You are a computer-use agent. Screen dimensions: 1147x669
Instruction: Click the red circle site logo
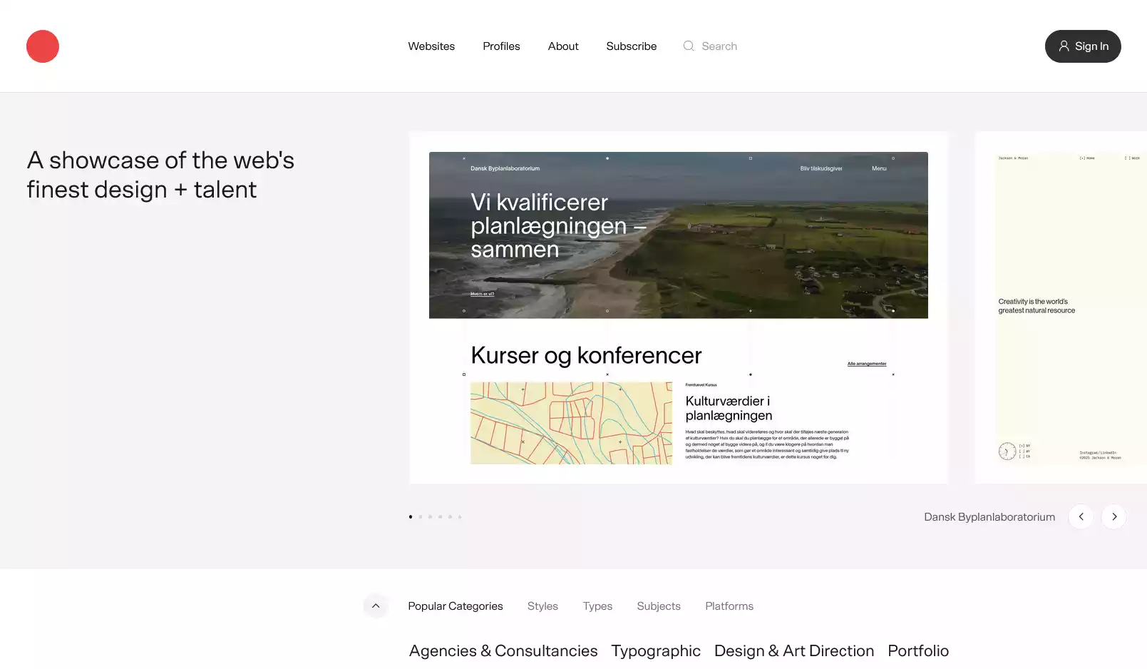point(43,46)
